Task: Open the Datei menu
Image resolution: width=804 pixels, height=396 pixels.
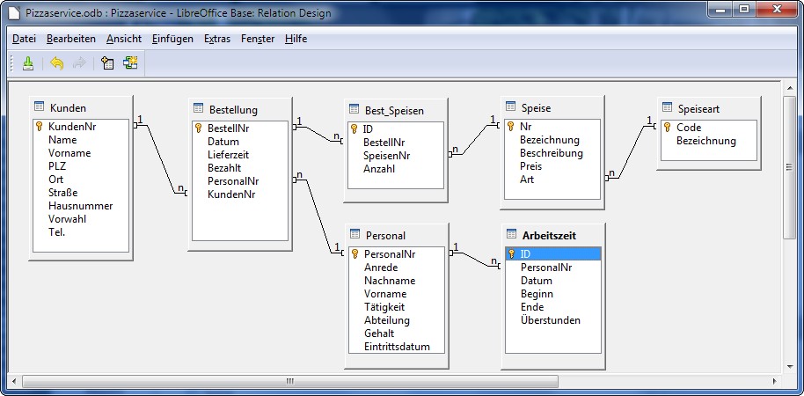Action: coord(24,39)
